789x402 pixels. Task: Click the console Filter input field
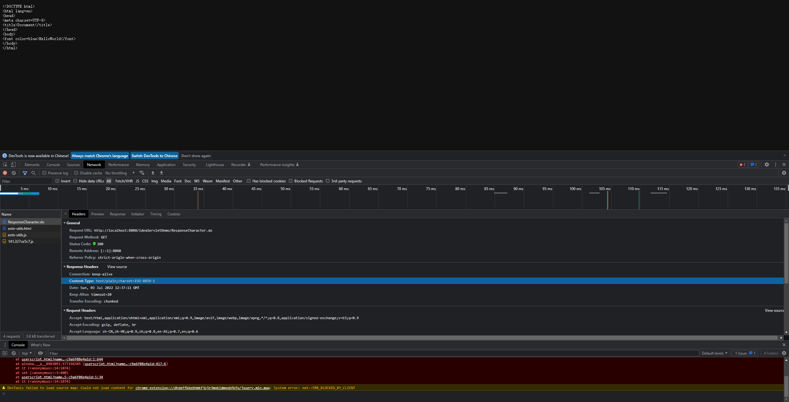pyautogui.click(x=373, y=353)
